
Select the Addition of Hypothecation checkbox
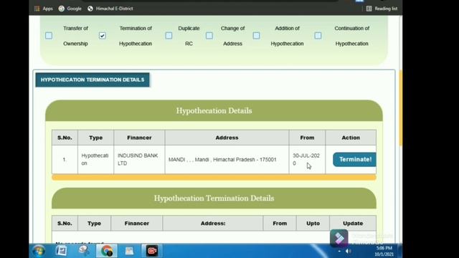tap(256, 36)
